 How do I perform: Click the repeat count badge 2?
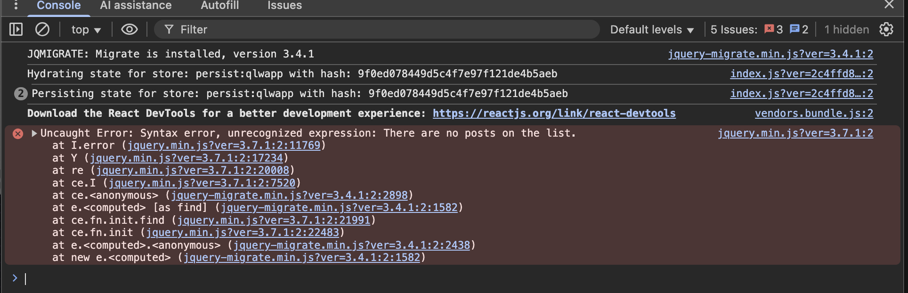[21, 94]
